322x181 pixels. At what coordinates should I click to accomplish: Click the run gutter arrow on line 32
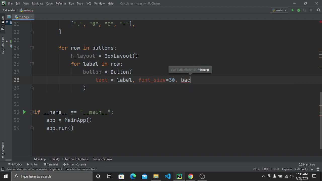pyautogui.click(x=24, y=112)
